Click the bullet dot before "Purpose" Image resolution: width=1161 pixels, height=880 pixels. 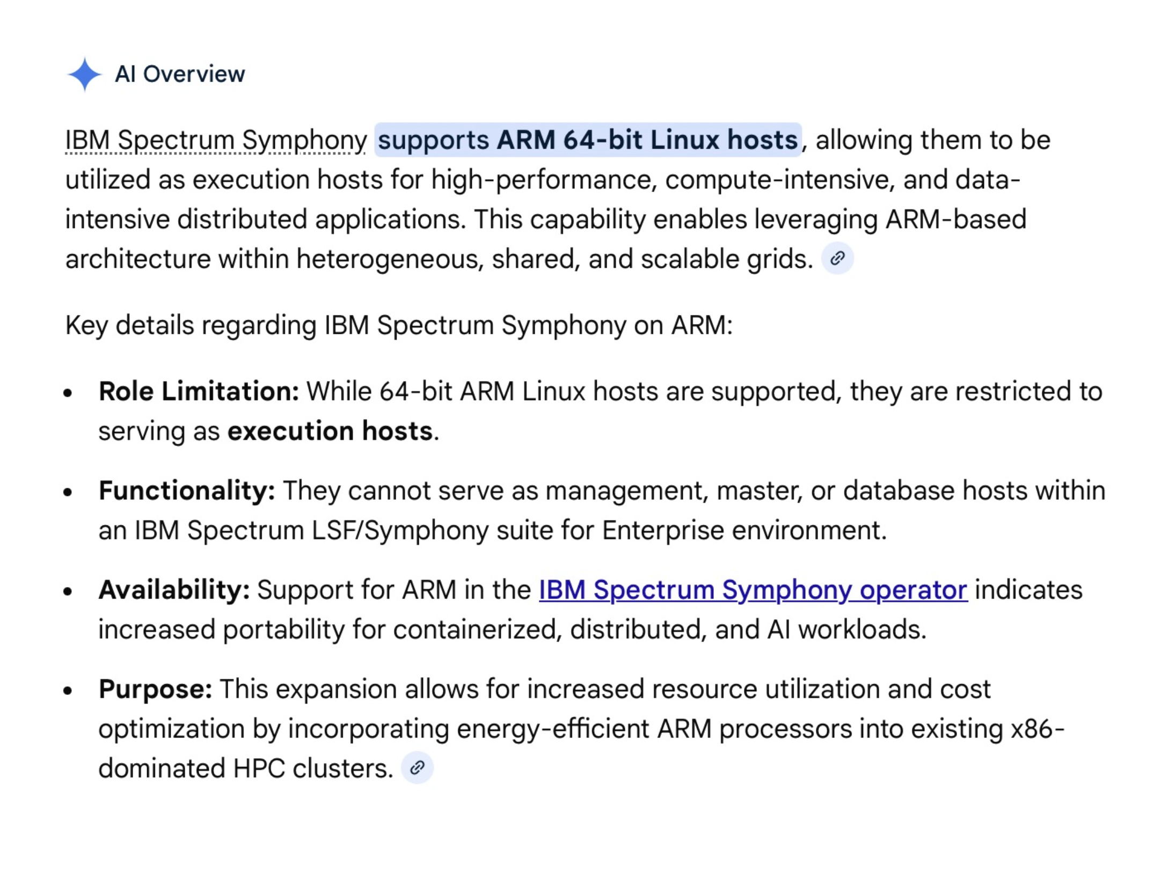pos(68,691)
